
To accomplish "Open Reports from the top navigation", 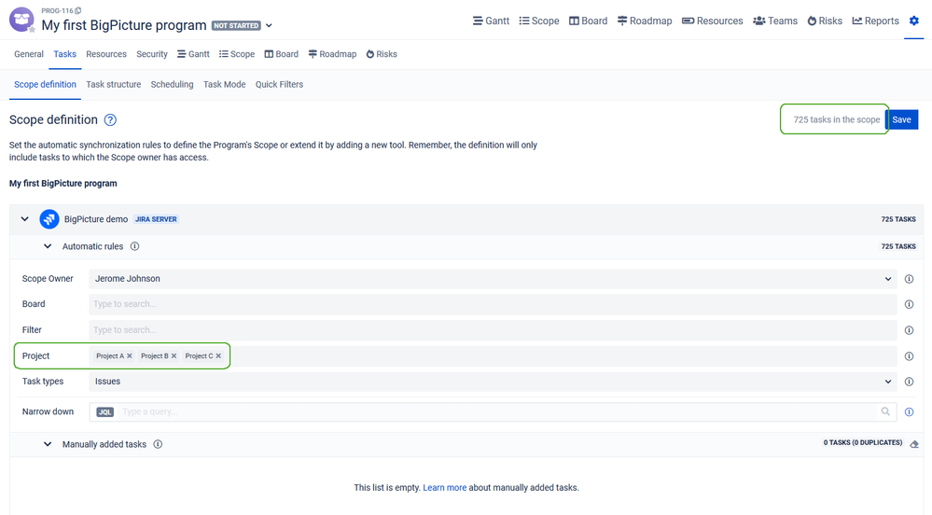I will 875,21.
